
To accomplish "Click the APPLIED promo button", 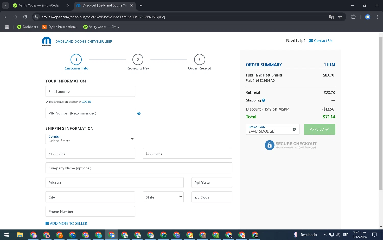I will pos(319,129).
